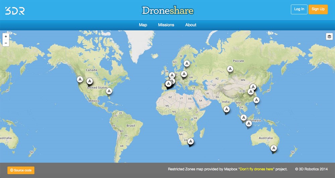Screen dimensions: 335x178
Task: Select the northernmost drone marker in eastern China
Action: [253, 87]
